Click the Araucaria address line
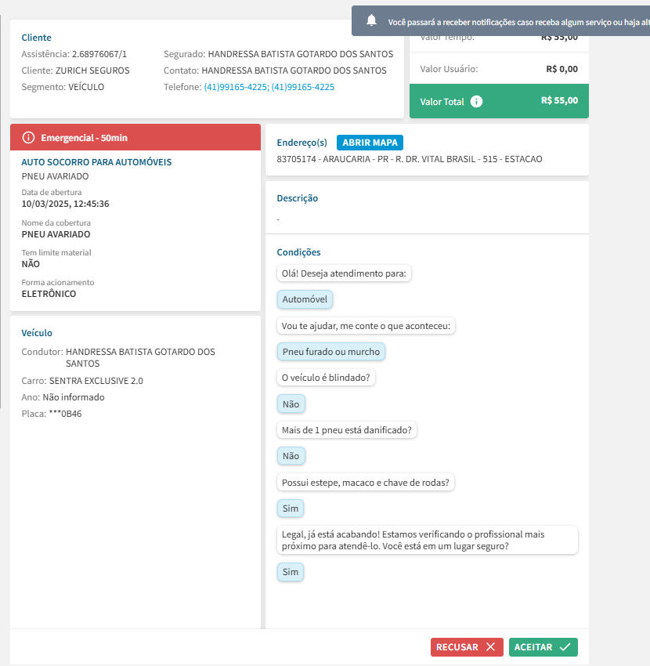Screen dimensions: 650x666 point(409,159)
